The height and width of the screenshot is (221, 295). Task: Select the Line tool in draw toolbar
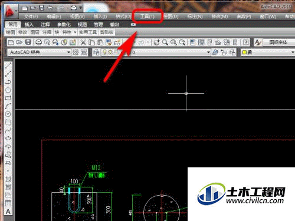(x=8, y=65)
